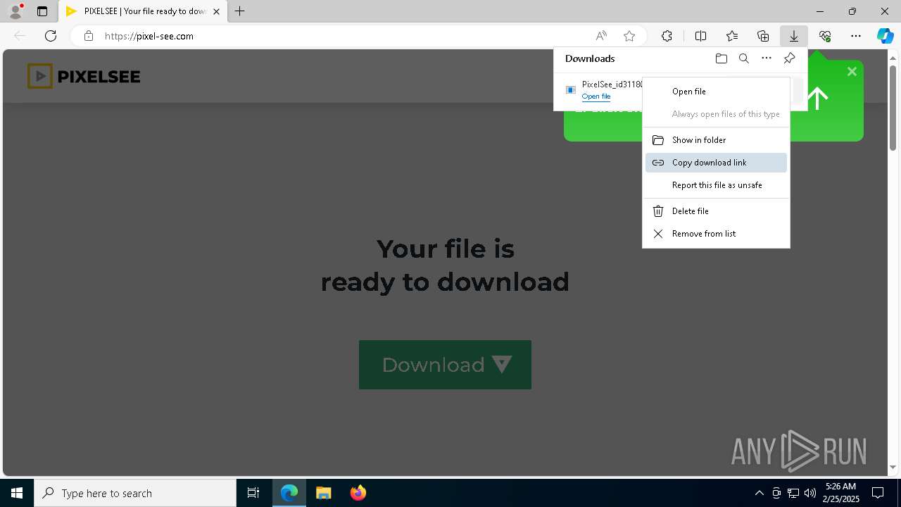Choose Remove from list entry
Screen dimensions: 901x507
716,234
